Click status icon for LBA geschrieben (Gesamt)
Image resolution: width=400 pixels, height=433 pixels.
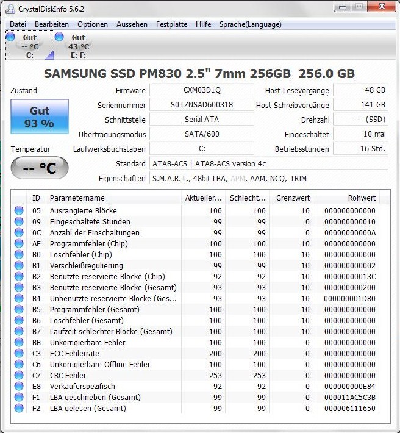pos(19,397)
